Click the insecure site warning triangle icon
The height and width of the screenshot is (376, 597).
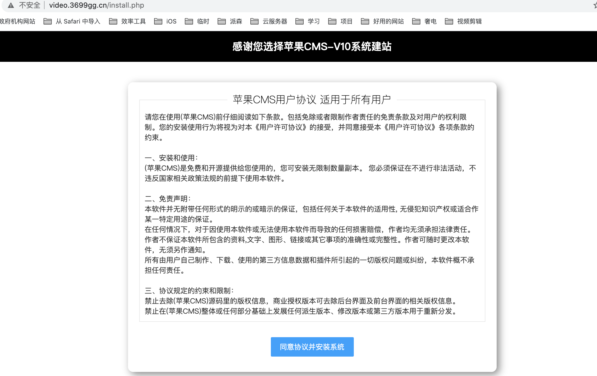[x=11, y=5]
